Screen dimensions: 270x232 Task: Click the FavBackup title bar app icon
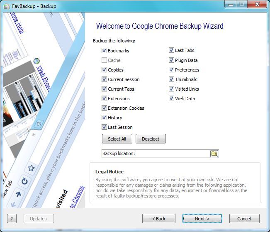click(x=6, y=6)
